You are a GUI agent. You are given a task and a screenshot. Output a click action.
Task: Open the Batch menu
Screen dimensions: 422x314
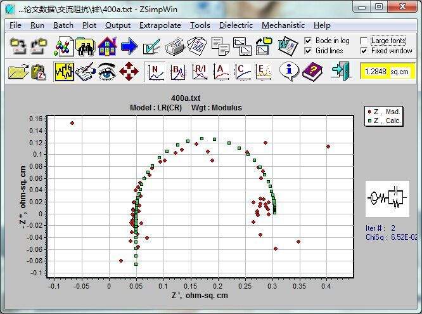point(63,25)
